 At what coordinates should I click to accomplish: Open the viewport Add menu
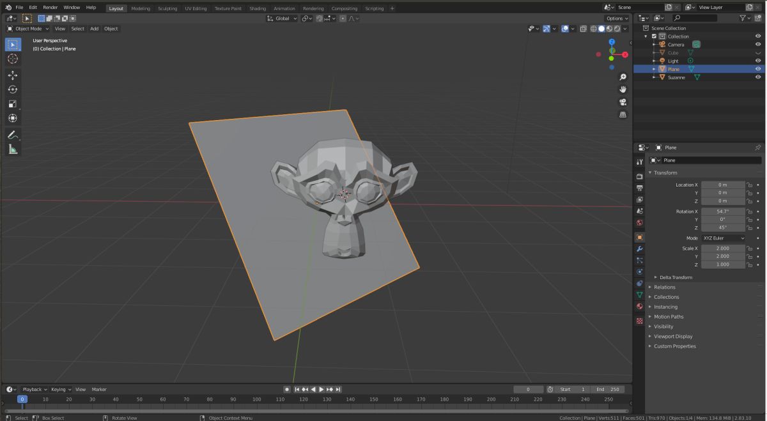(x=94, y=29)
